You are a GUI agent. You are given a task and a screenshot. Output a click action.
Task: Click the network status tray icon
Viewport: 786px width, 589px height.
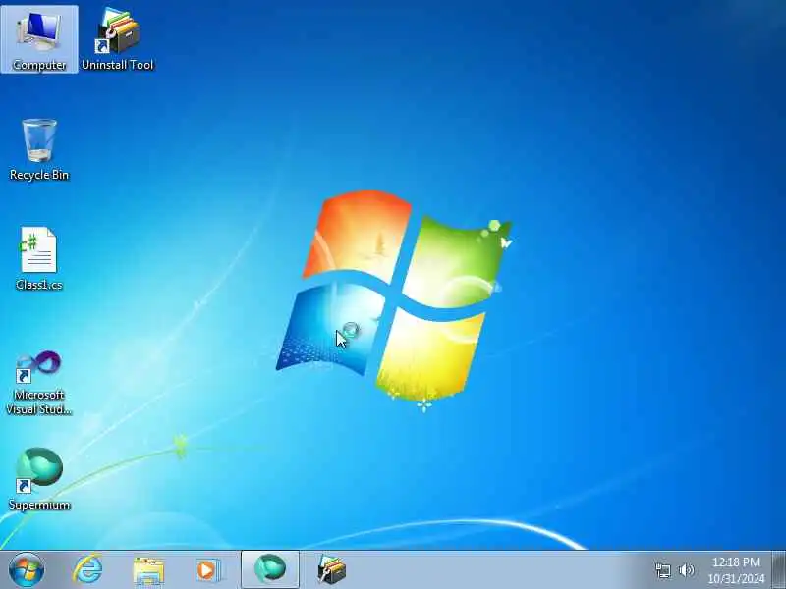(662, 570)
